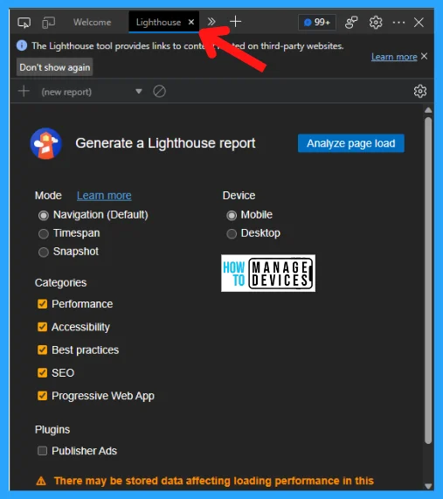Select Timespan mode
The width and height of the screenshot is (443, 499).
pos(44,234)
